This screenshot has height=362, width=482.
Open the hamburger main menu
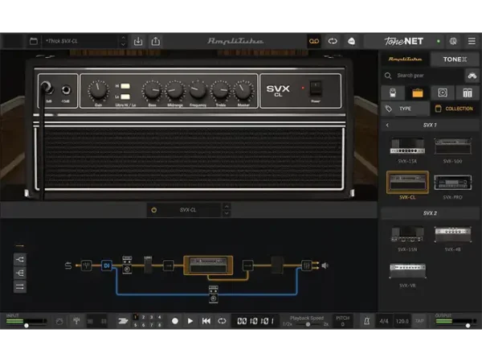point(472,41)
